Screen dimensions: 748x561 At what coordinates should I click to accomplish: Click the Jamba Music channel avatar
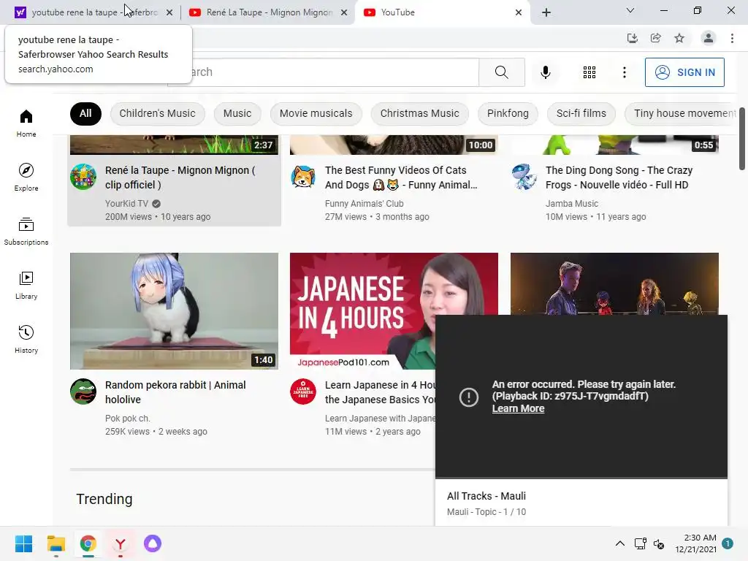tap(524, 177)
